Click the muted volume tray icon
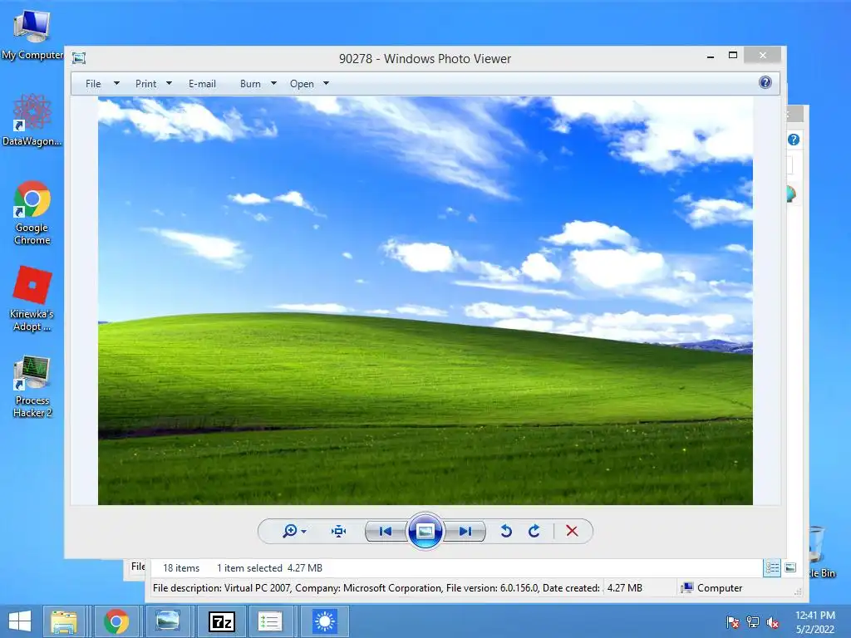 pyautogui.click(x=773, y=621)
